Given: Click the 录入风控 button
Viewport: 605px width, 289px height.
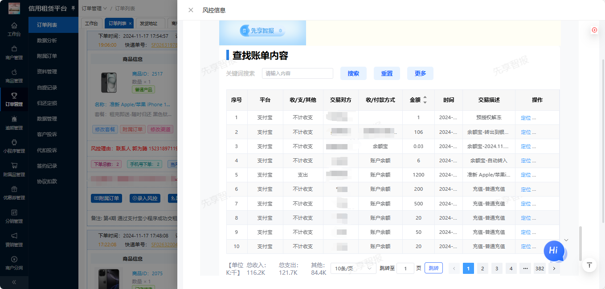Looking at the screenshot, I should click(145, 198).
